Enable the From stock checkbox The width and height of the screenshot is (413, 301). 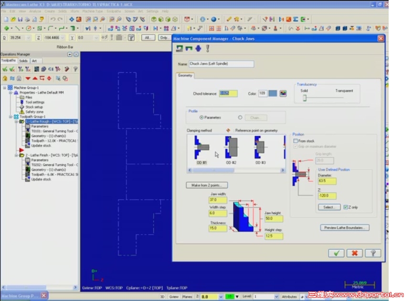pyautogui.click(x=295, y=141)
